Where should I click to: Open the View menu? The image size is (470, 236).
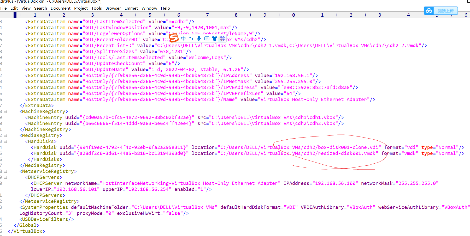[26, 8]
